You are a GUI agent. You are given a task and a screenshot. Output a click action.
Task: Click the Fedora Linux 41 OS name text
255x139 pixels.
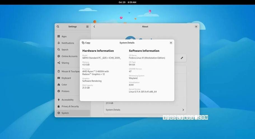147,58
